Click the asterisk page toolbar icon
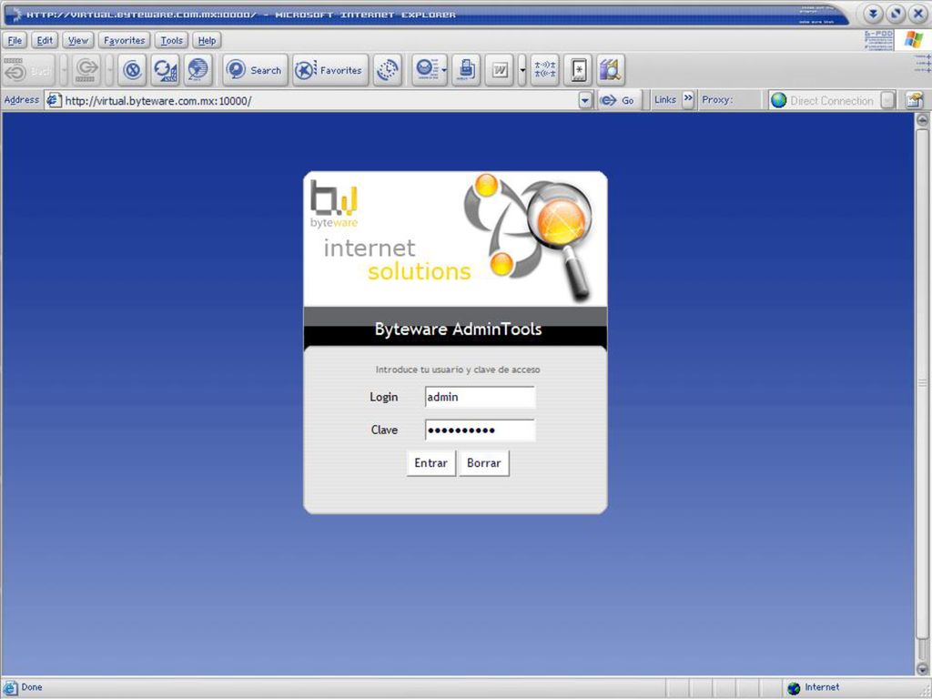Image resolution: width=932 pixels, height=699 pixels. click(578, 70)
